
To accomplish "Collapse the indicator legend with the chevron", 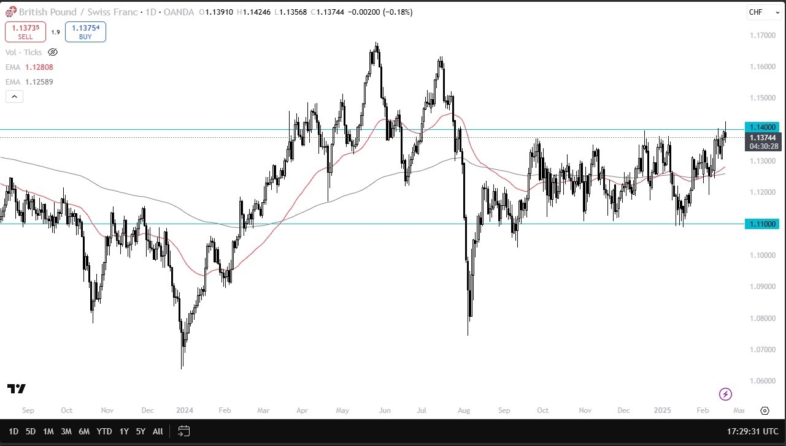I will (x=14, y=96).
